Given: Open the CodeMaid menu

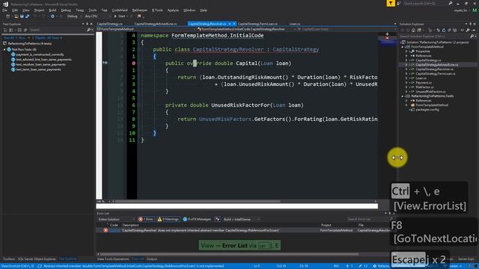Looking at the screenshot, I should [120, 10].
